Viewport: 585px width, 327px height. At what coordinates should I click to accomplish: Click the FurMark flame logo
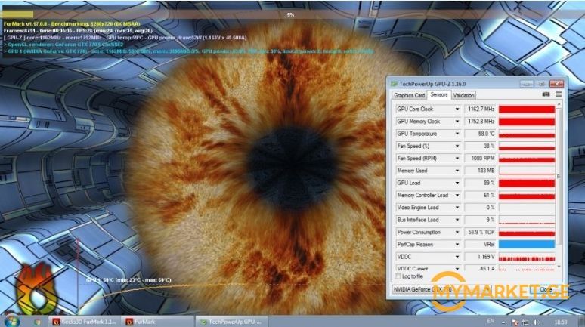(36, 289)
